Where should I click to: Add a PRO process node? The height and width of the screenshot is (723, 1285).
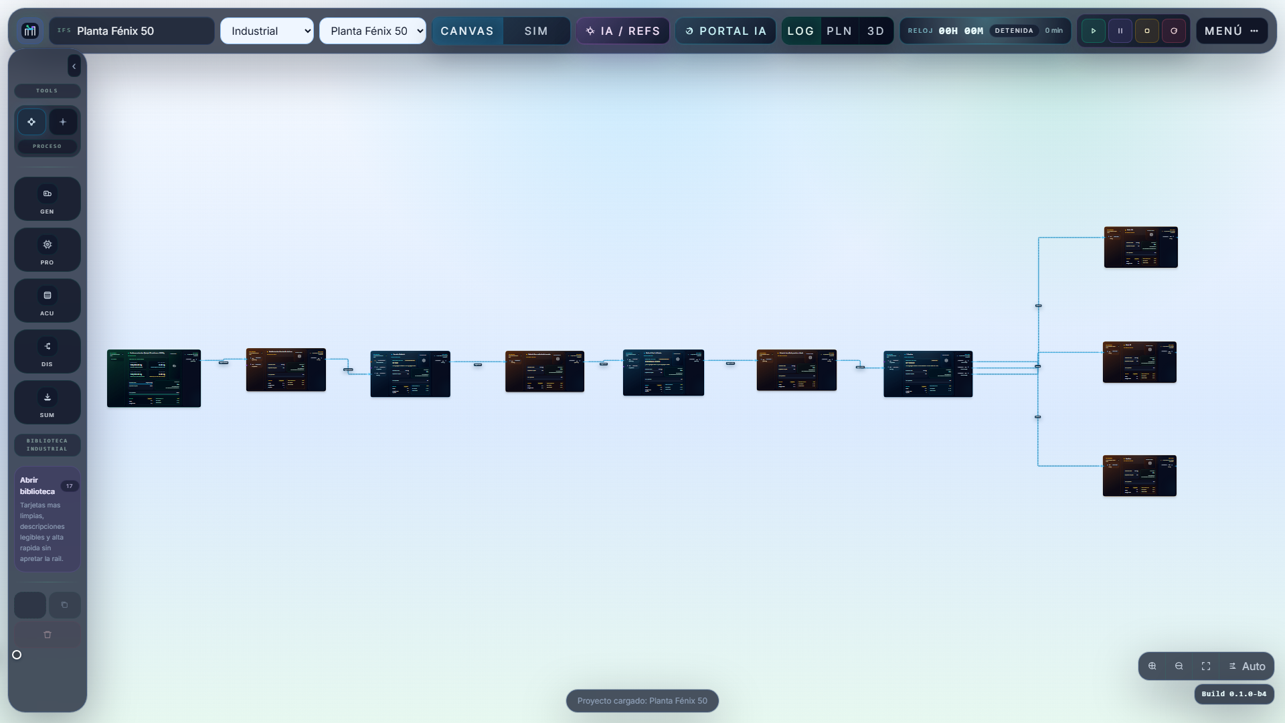point(47,250)
